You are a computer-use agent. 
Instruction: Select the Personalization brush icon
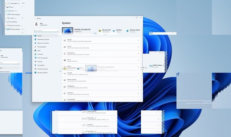[x=35, y=47]
